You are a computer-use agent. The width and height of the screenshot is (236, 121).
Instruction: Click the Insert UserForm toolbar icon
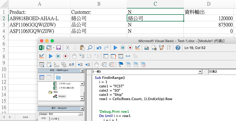click(x=49, y=48)
